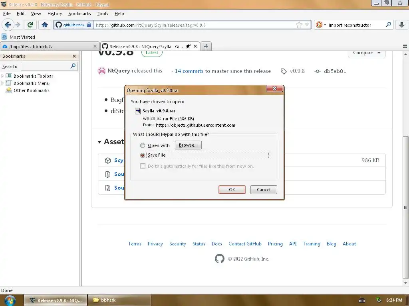Open the Privacy footer link
This screenshot has height=306, width=409.
click(155, 244)
